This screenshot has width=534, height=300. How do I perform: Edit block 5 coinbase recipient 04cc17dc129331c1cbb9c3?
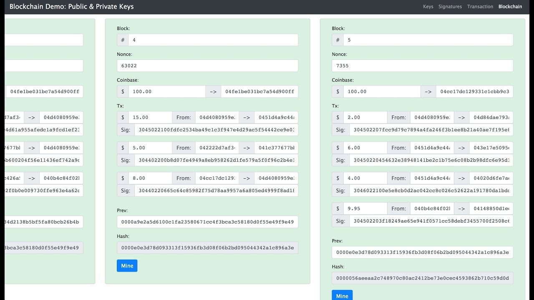(474, 92)
